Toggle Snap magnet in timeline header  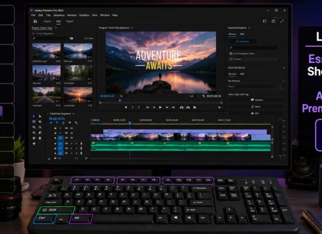(57, 123)
